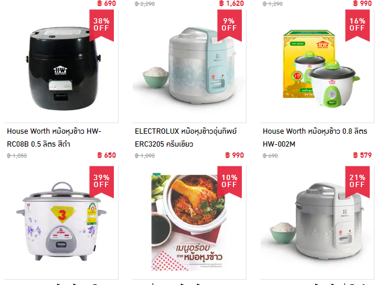375x285 pixels.
Task: Click the struck-through ฿ 1,050 original price
Action: (17, 156)
